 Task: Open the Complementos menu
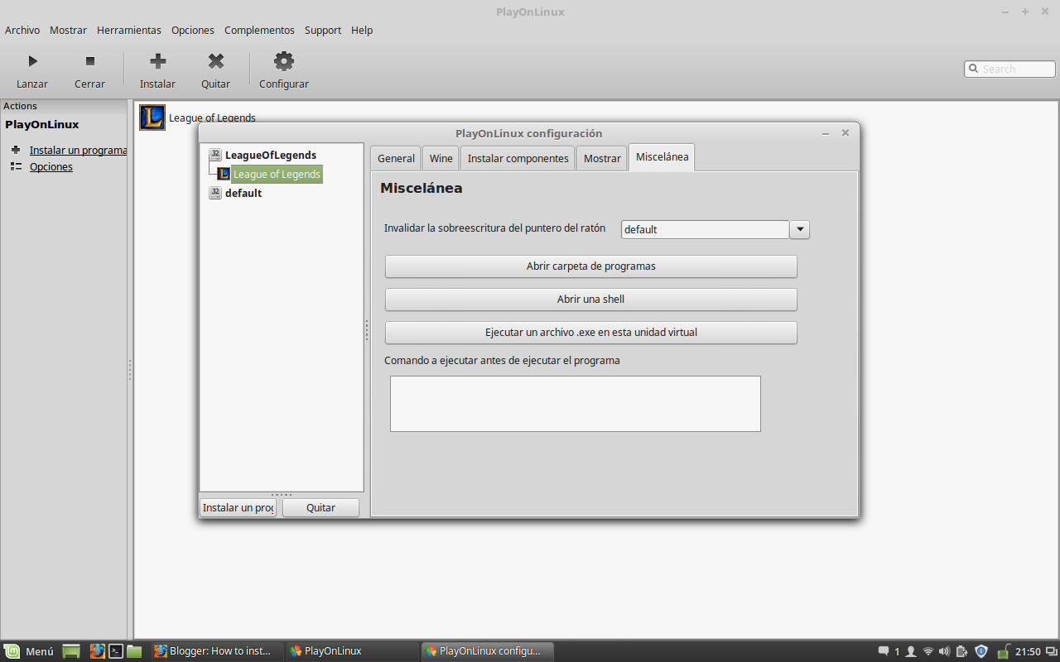(x=259, y=30)
